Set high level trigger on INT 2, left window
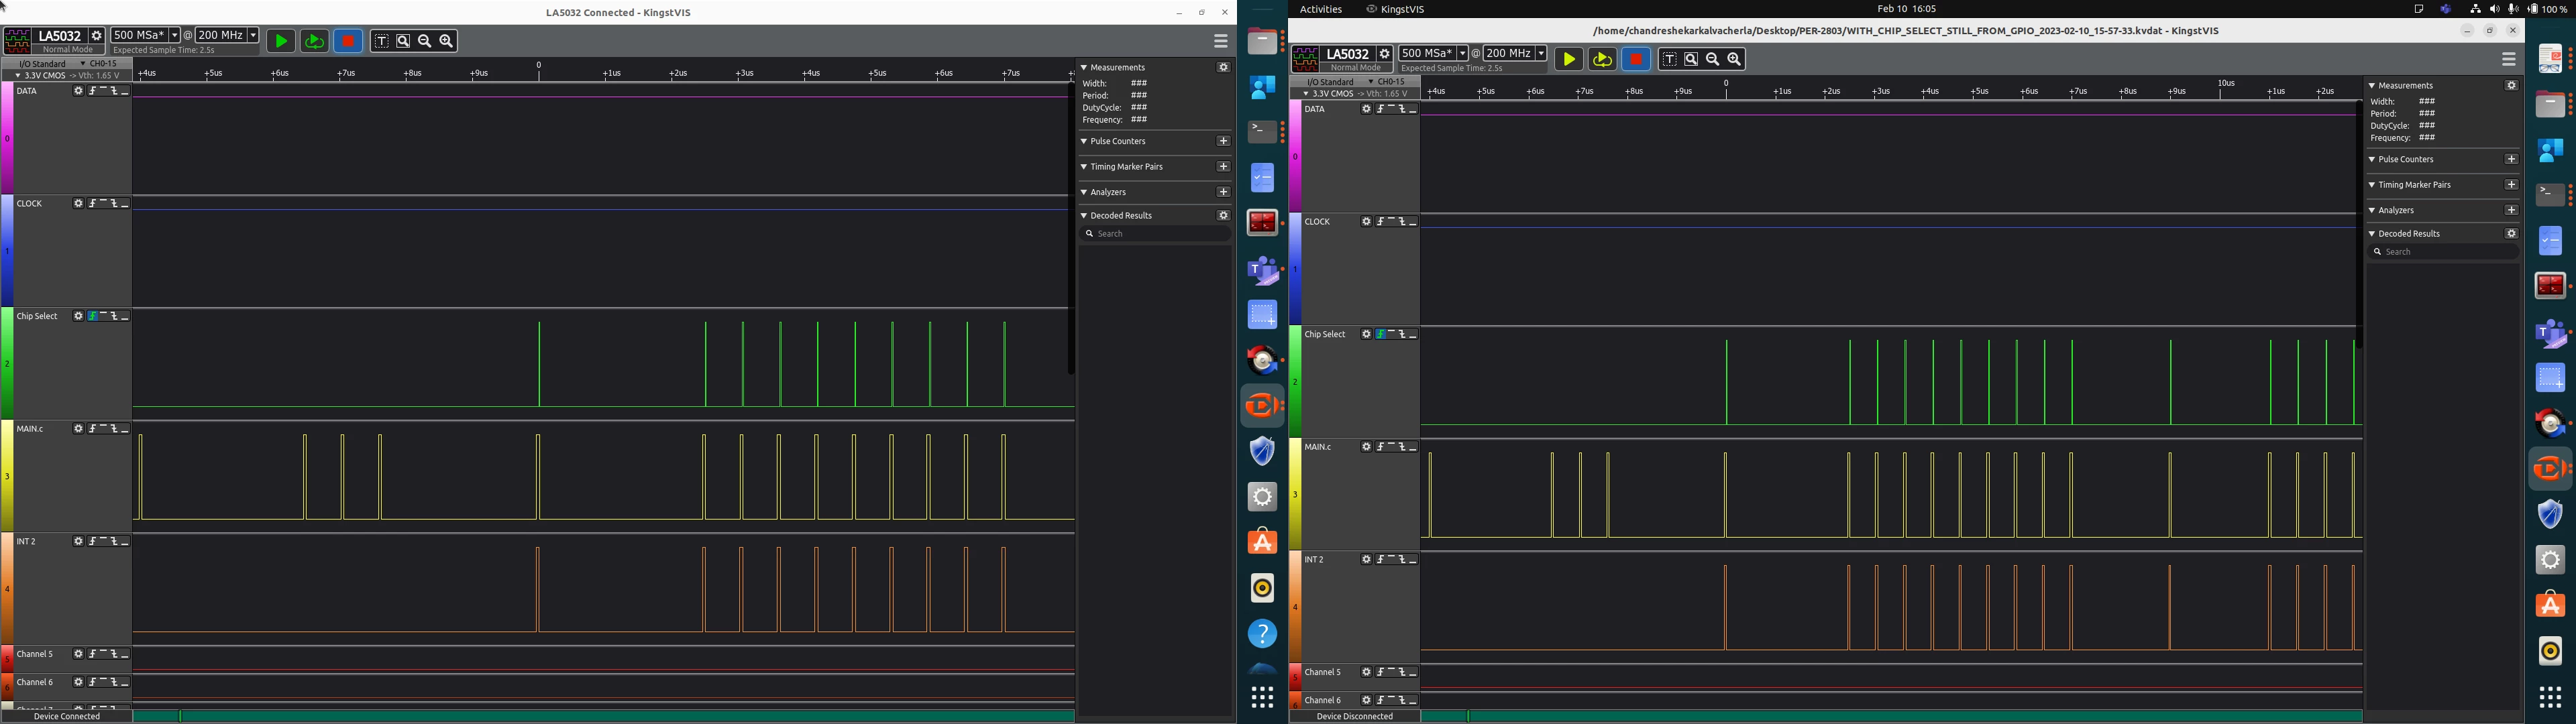 point(104,542)
